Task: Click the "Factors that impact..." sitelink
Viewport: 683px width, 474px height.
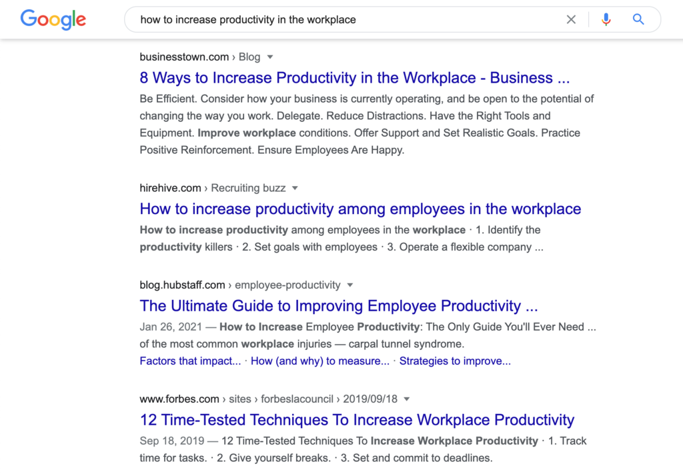Action: point(190,361)
